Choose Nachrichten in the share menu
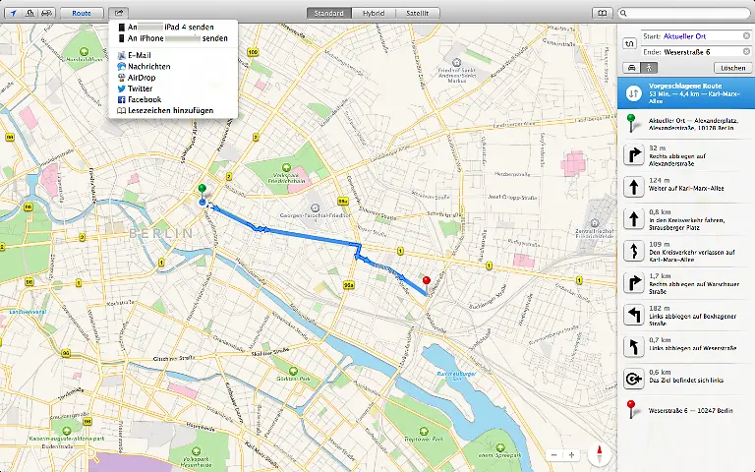Image resolution: width=755 pixels, height=472 pixels. click(173, 67)
